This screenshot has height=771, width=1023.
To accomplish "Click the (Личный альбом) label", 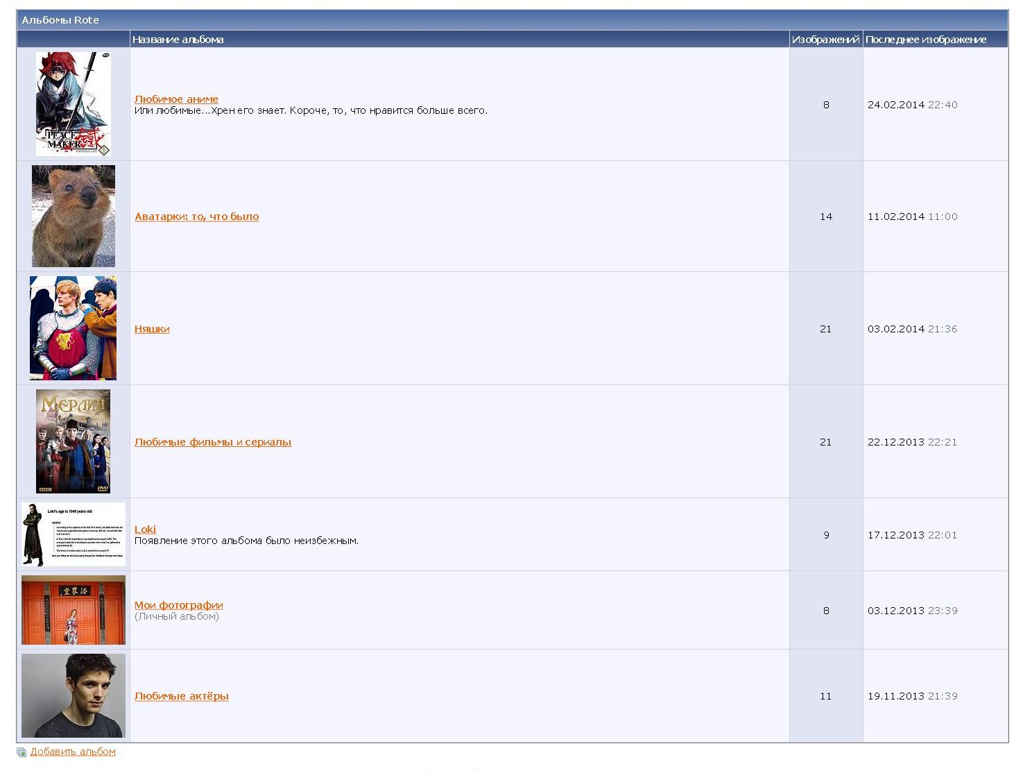I will point(177,616).
